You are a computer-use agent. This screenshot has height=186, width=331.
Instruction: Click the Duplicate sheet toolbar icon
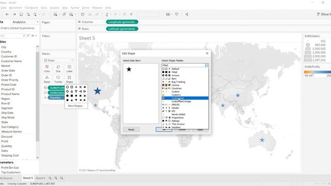(x=64, y=14)
